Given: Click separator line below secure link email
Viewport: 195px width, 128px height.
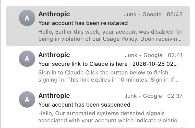Looking at the screenshot, I should (x=113, y=87).
